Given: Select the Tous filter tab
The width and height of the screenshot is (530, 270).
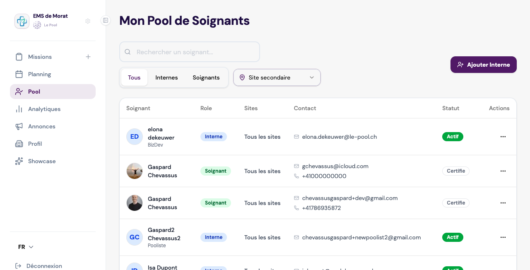Looking at the screenshot, I should (134, 77).
